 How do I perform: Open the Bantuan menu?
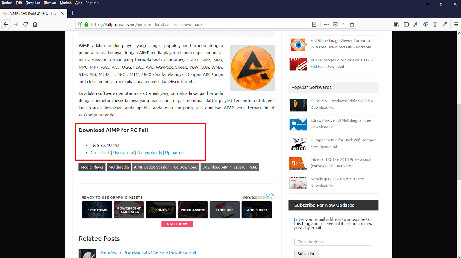tap(92, 3)
